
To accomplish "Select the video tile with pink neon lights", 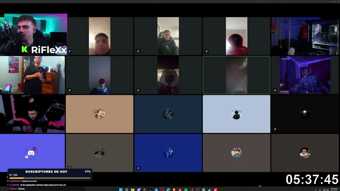I will click(32, 114).
